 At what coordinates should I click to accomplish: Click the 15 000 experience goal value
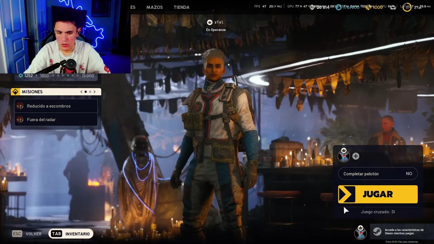(x=88, y=76)
